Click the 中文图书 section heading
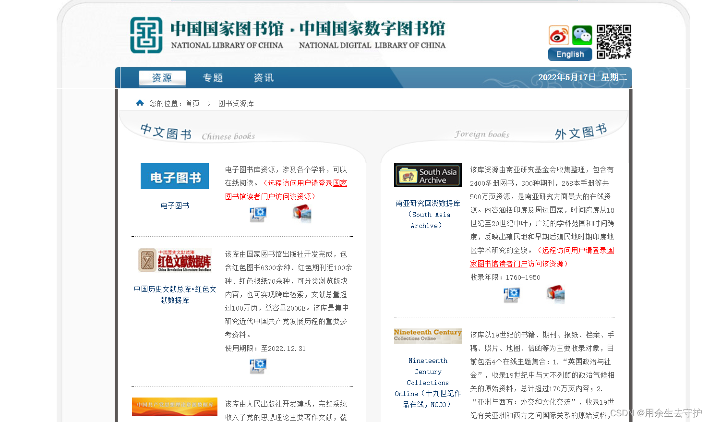Screen dimensions: 709x422 [x=166, y=132]
